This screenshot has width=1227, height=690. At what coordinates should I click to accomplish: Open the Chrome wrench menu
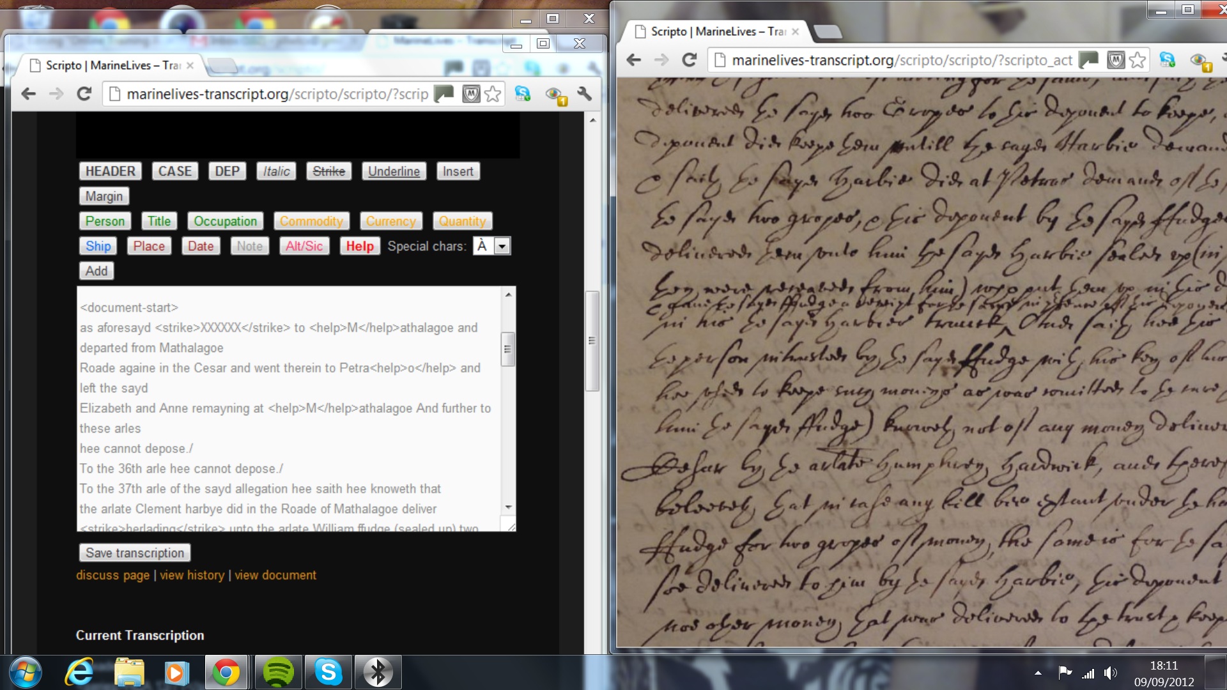tap(584, 94)
